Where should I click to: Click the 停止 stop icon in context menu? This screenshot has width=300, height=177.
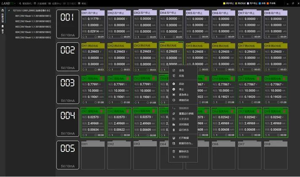[174, 89]
